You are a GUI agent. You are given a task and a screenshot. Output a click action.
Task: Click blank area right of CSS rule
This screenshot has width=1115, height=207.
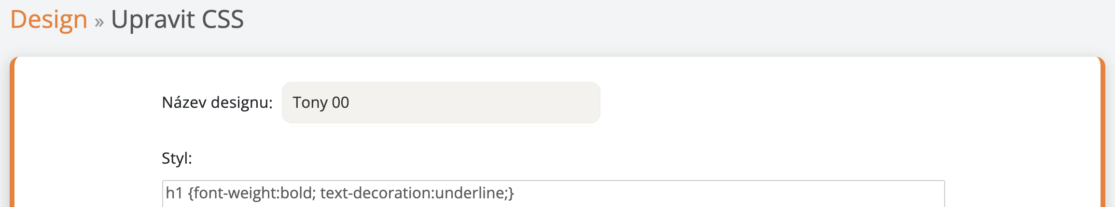click(724, 194)
